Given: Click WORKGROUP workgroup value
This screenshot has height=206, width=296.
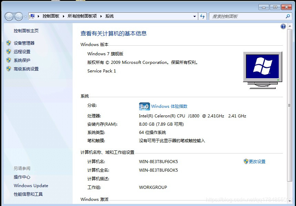Looking at the screenshot, I should click(153, 187).
